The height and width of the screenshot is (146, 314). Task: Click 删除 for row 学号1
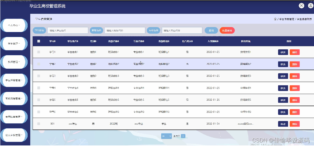295,52
